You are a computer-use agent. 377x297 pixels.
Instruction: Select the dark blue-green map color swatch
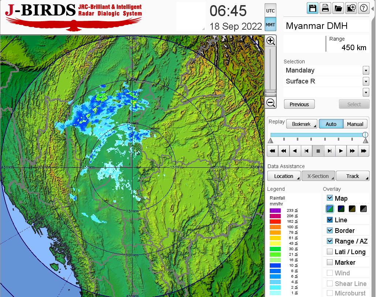pyautogui.click(x=341, y=209)
